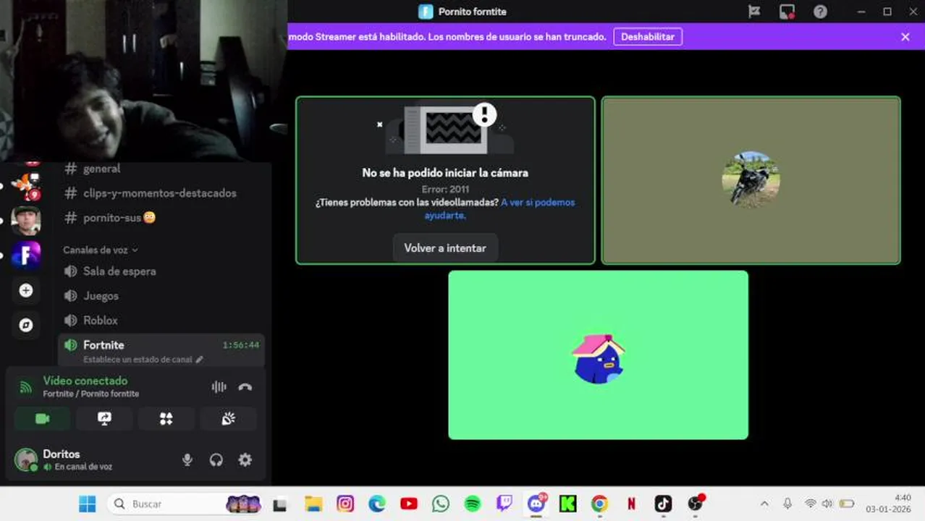Open the soundboard icon
925x521 pixels.
(228, 419)
